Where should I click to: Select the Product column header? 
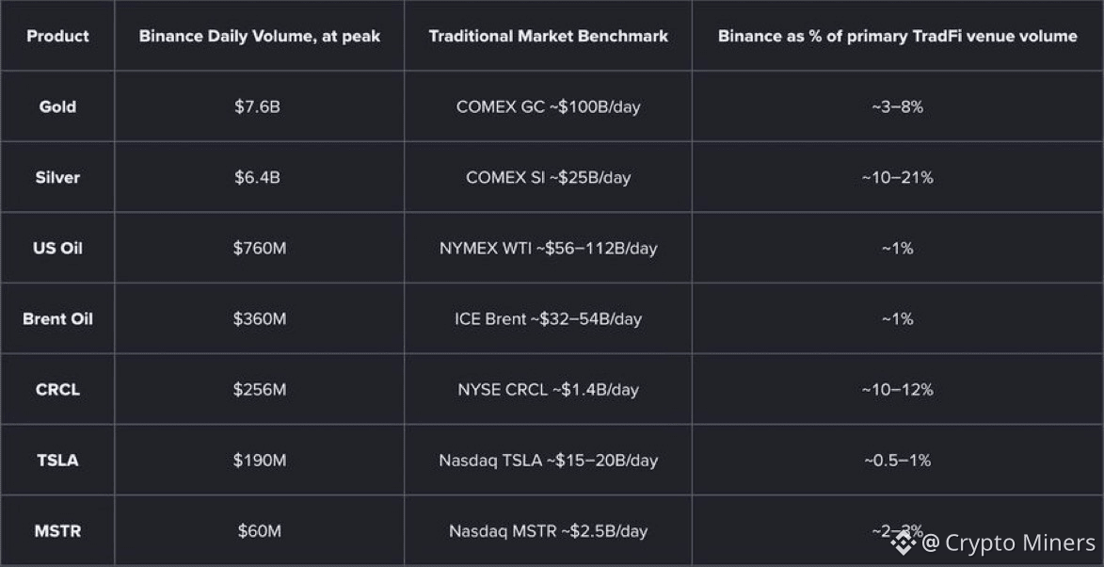(x=57, y=36)
